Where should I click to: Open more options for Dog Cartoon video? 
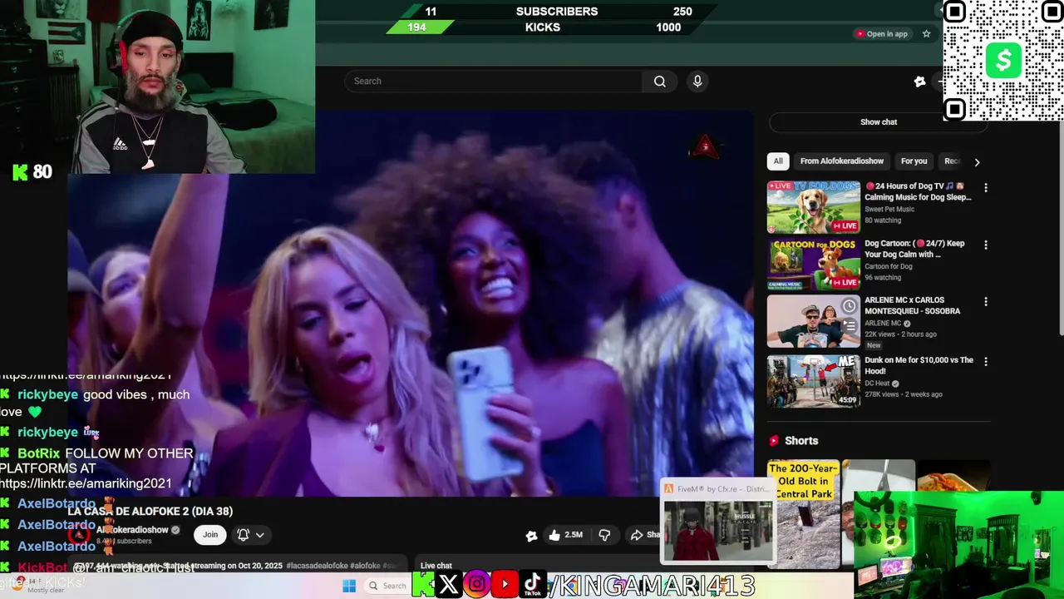click(986, 245)
